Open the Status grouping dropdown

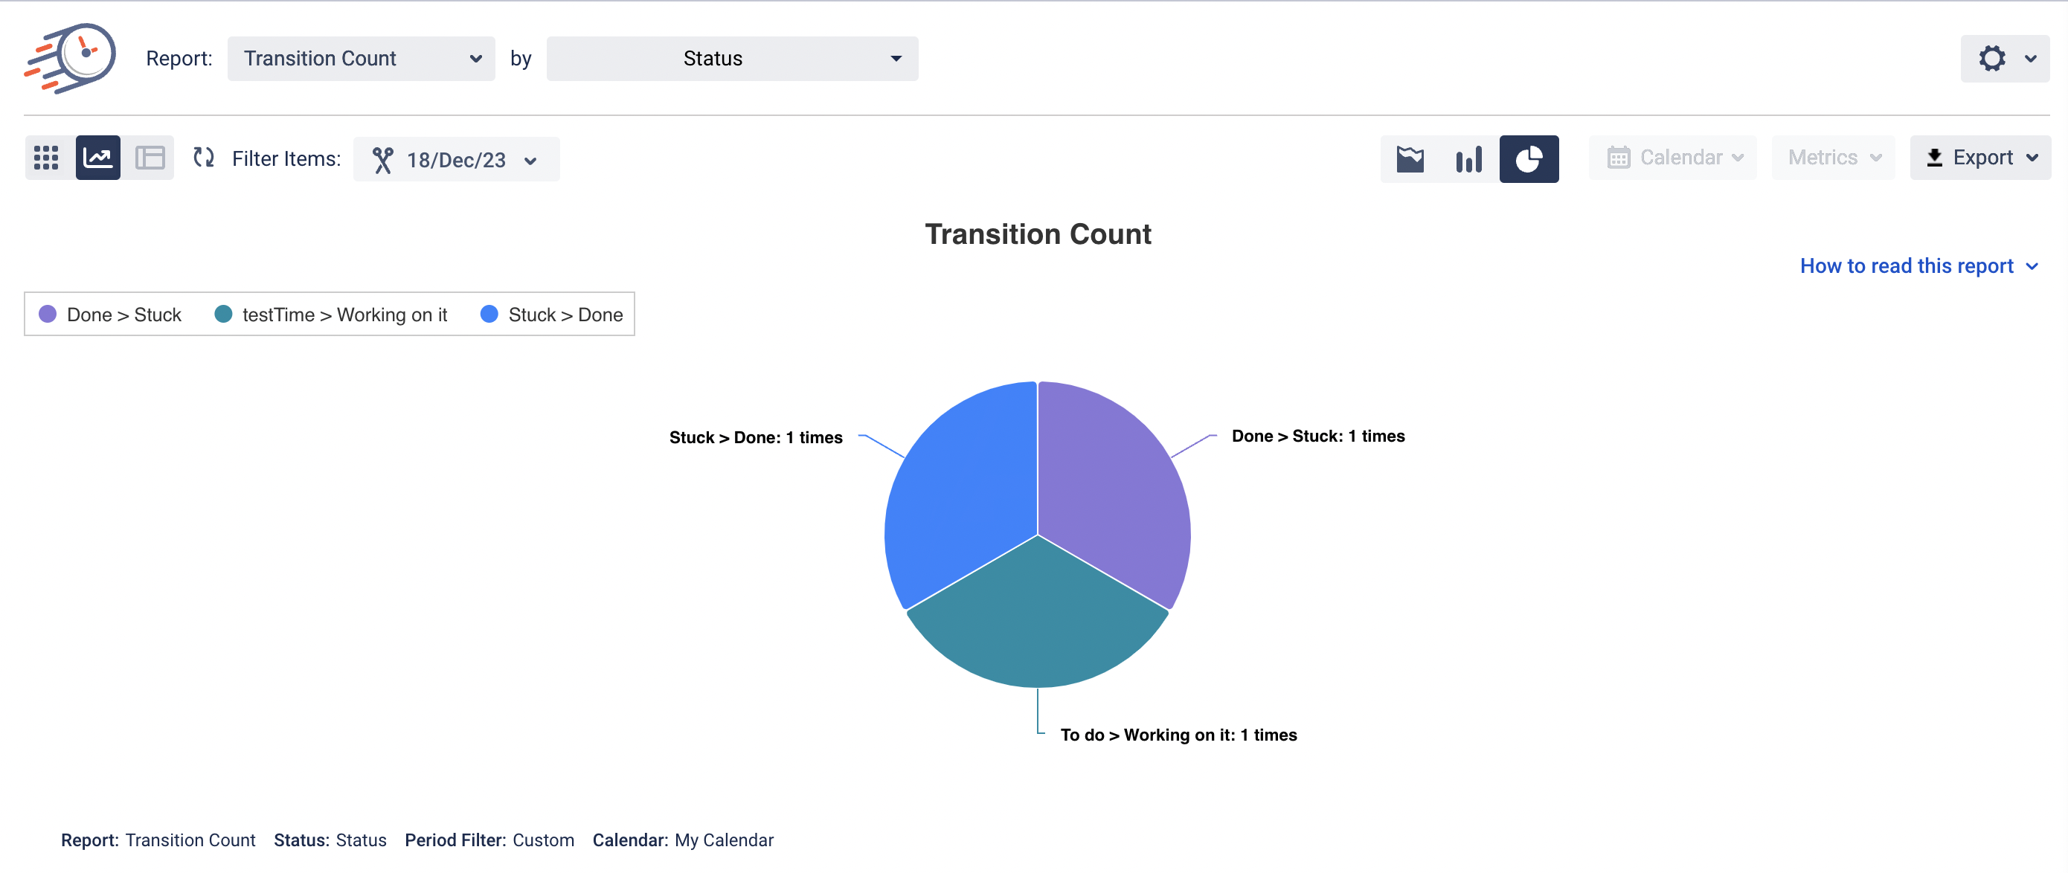click(x=731, y=59)
